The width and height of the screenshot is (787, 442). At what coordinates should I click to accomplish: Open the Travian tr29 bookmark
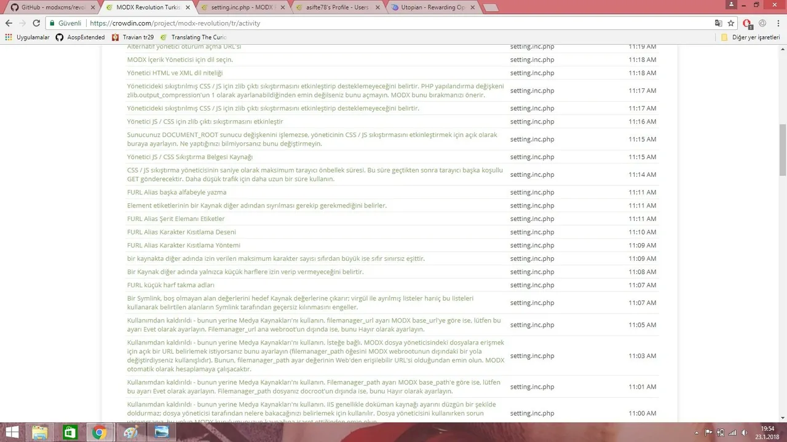click(x=132, y=37)
